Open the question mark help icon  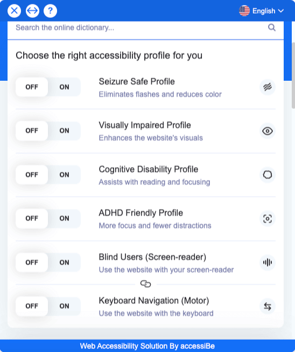coord(50,11)
